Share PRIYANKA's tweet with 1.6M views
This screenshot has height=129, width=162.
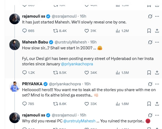tap(157, 104)
